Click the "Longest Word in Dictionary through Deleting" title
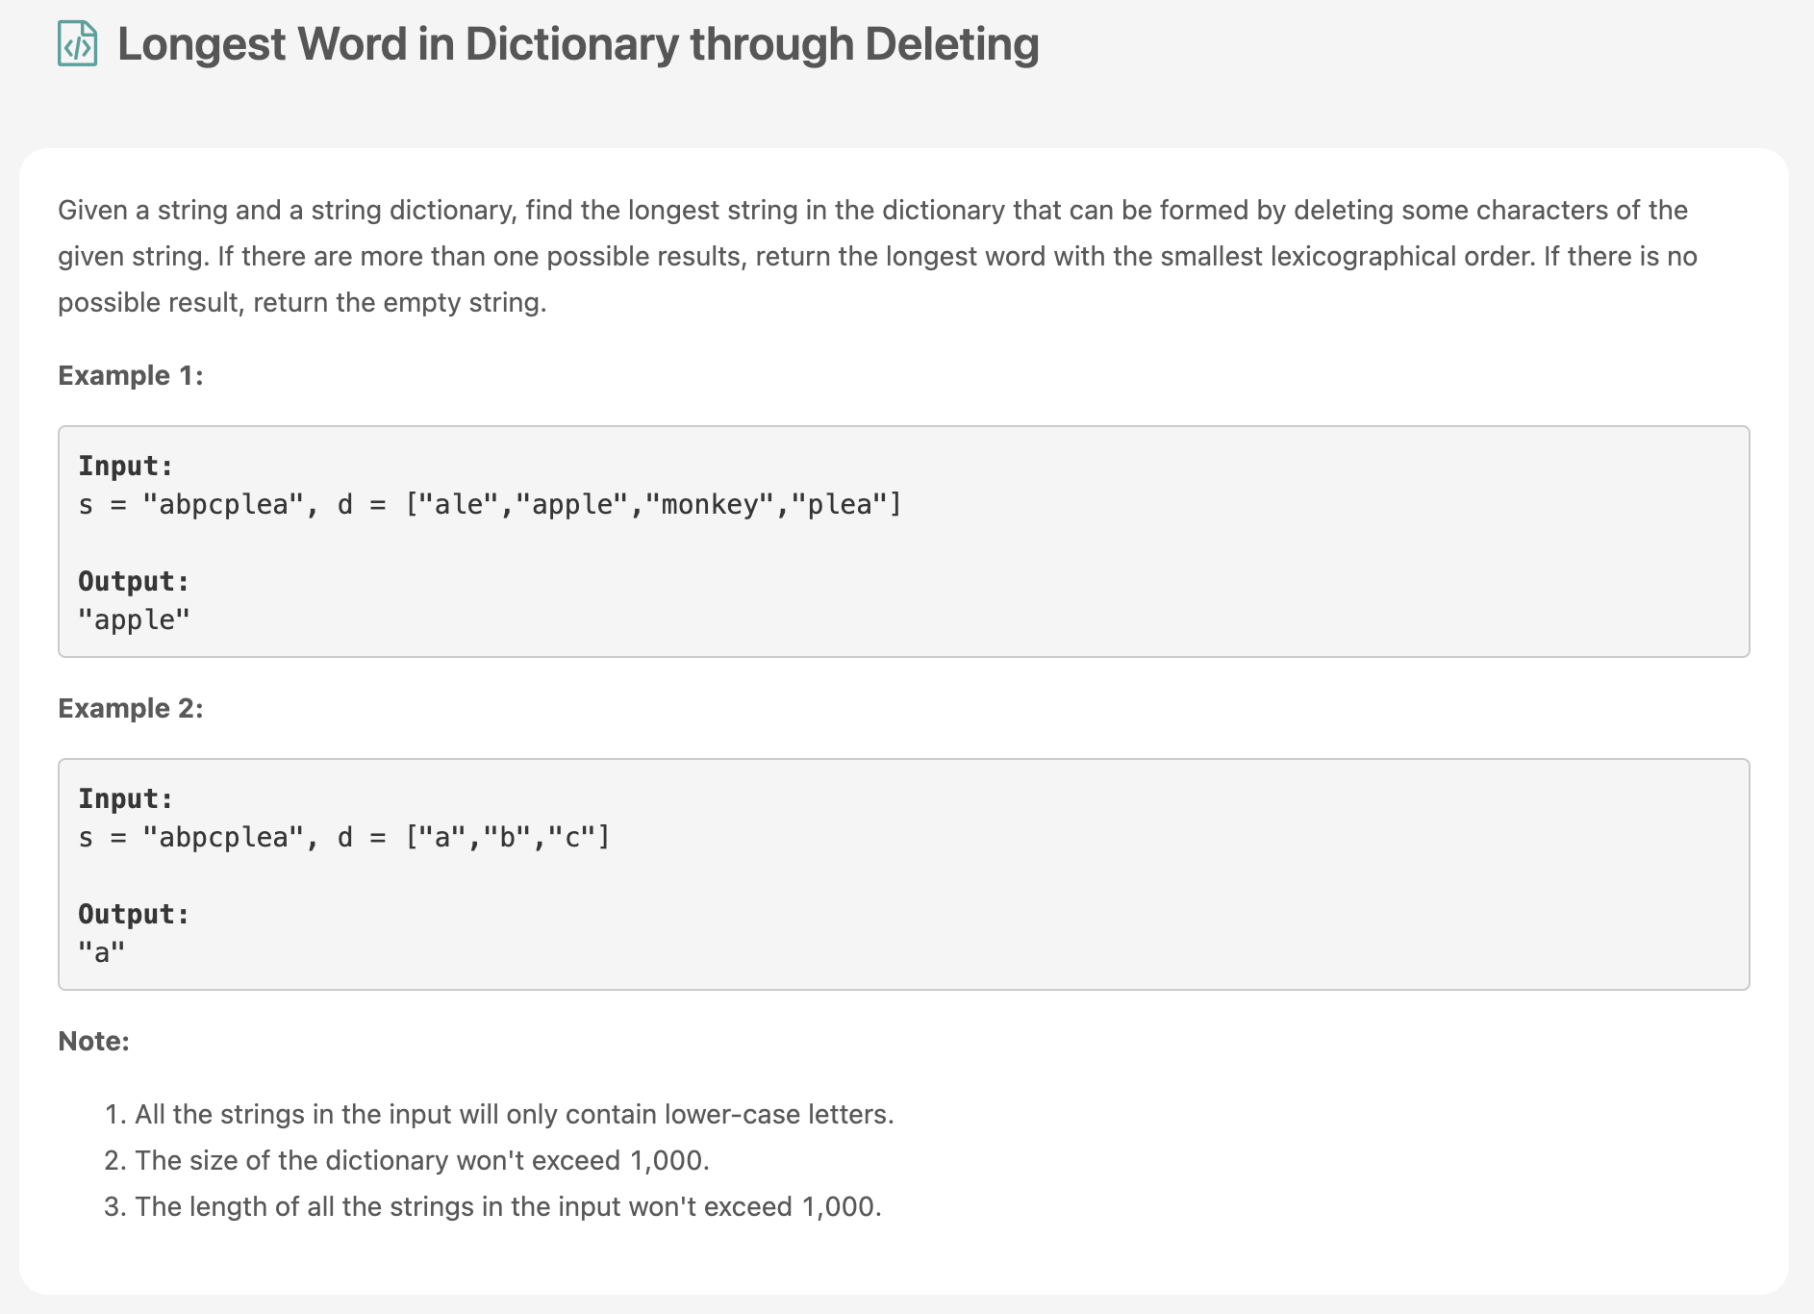 (x=578, y=44)
